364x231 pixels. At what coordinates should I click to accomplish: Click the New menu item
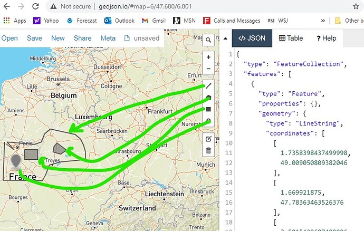pos(58,38)
